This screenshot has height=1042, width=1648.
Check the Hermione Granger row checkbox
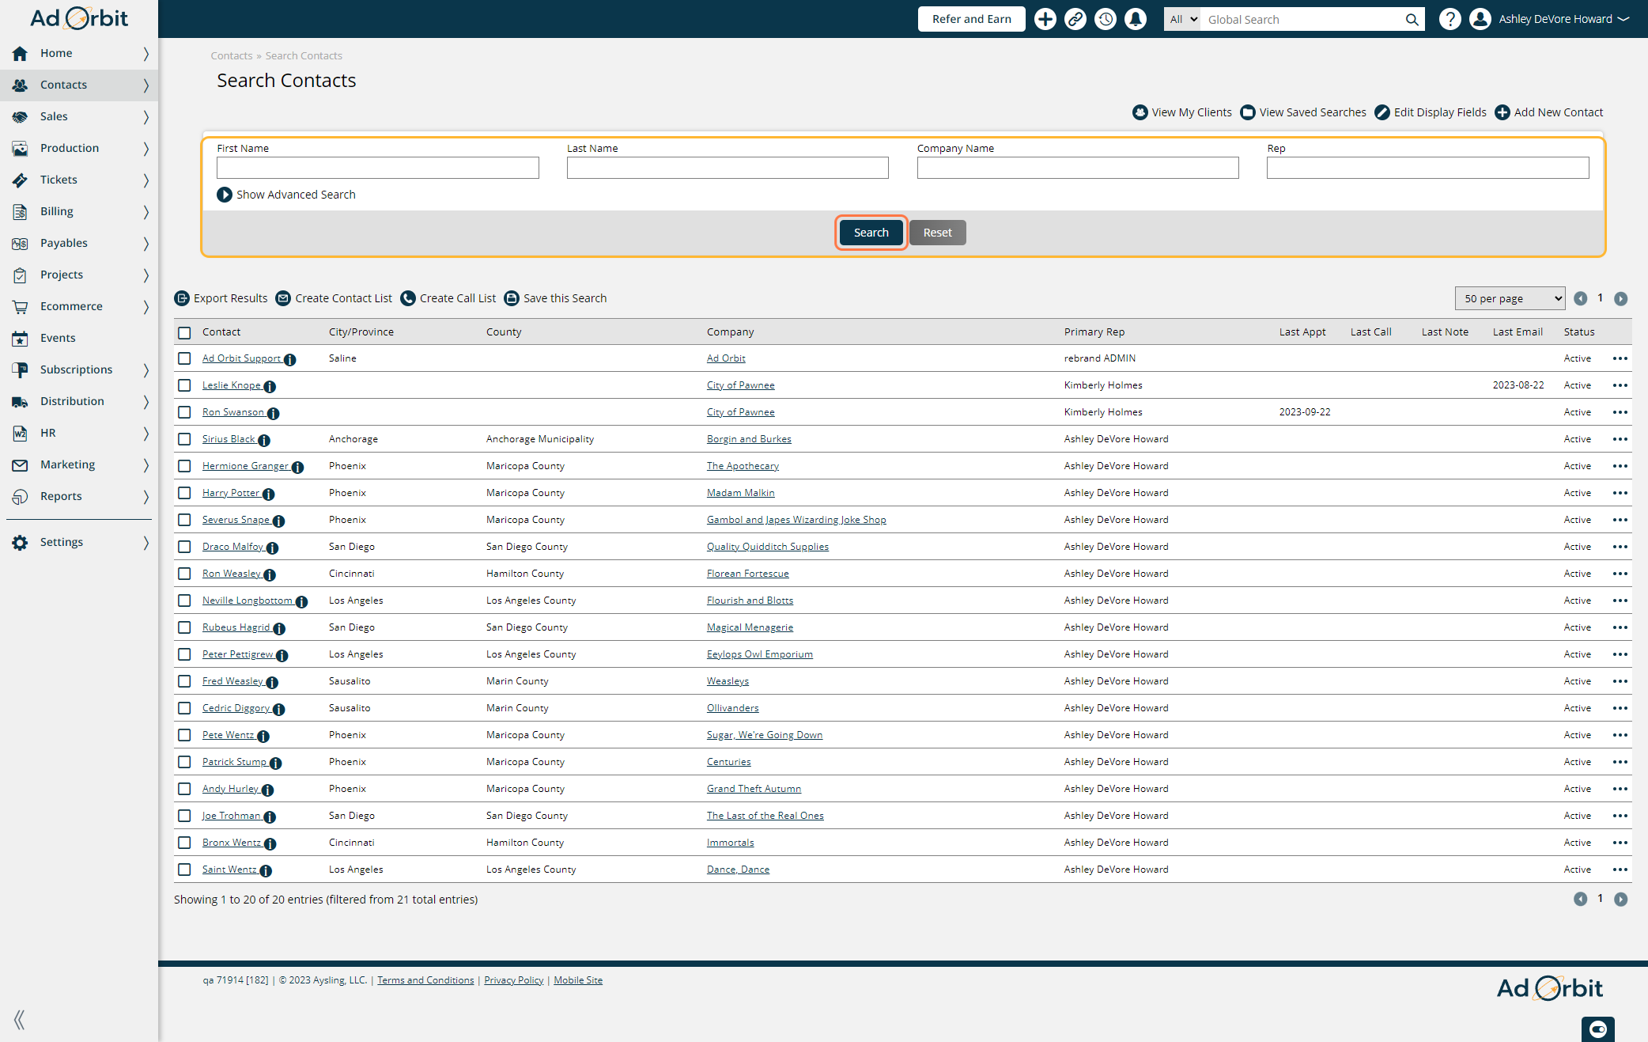(x=184, y=466)
